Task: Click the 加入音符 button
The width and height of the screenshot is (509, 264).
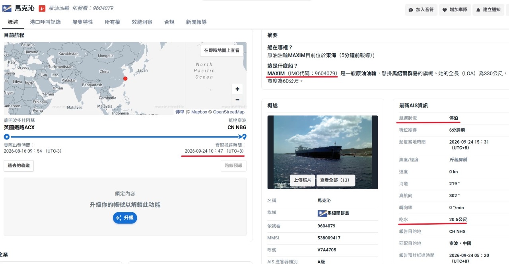Action: coord(421,10)
